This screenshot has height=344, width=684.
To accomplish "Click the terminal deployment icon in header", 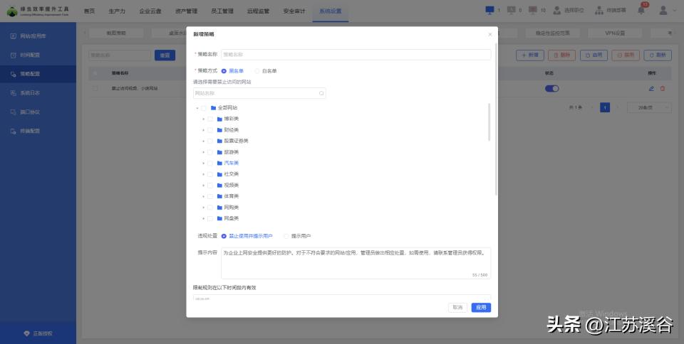I will pos(599,11).
